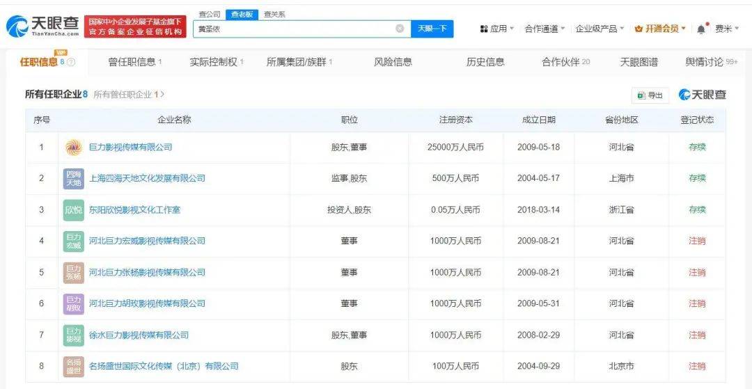
Task: Click the 企业名称 column header
Action: [174, 120]
